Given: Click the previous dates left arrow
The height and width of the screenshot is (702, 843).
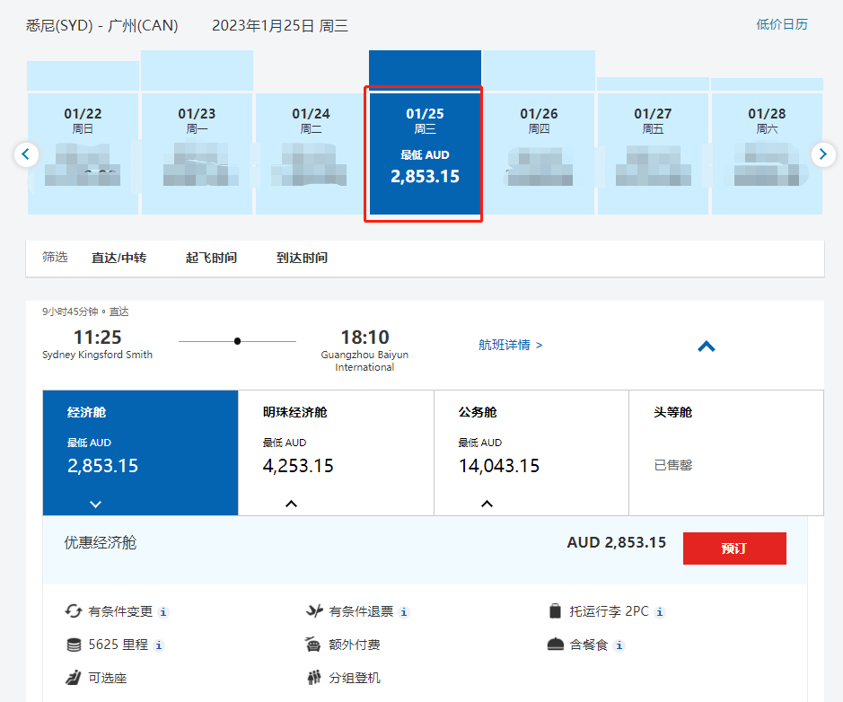Looking at the screenshot, I should pos(26,154).
